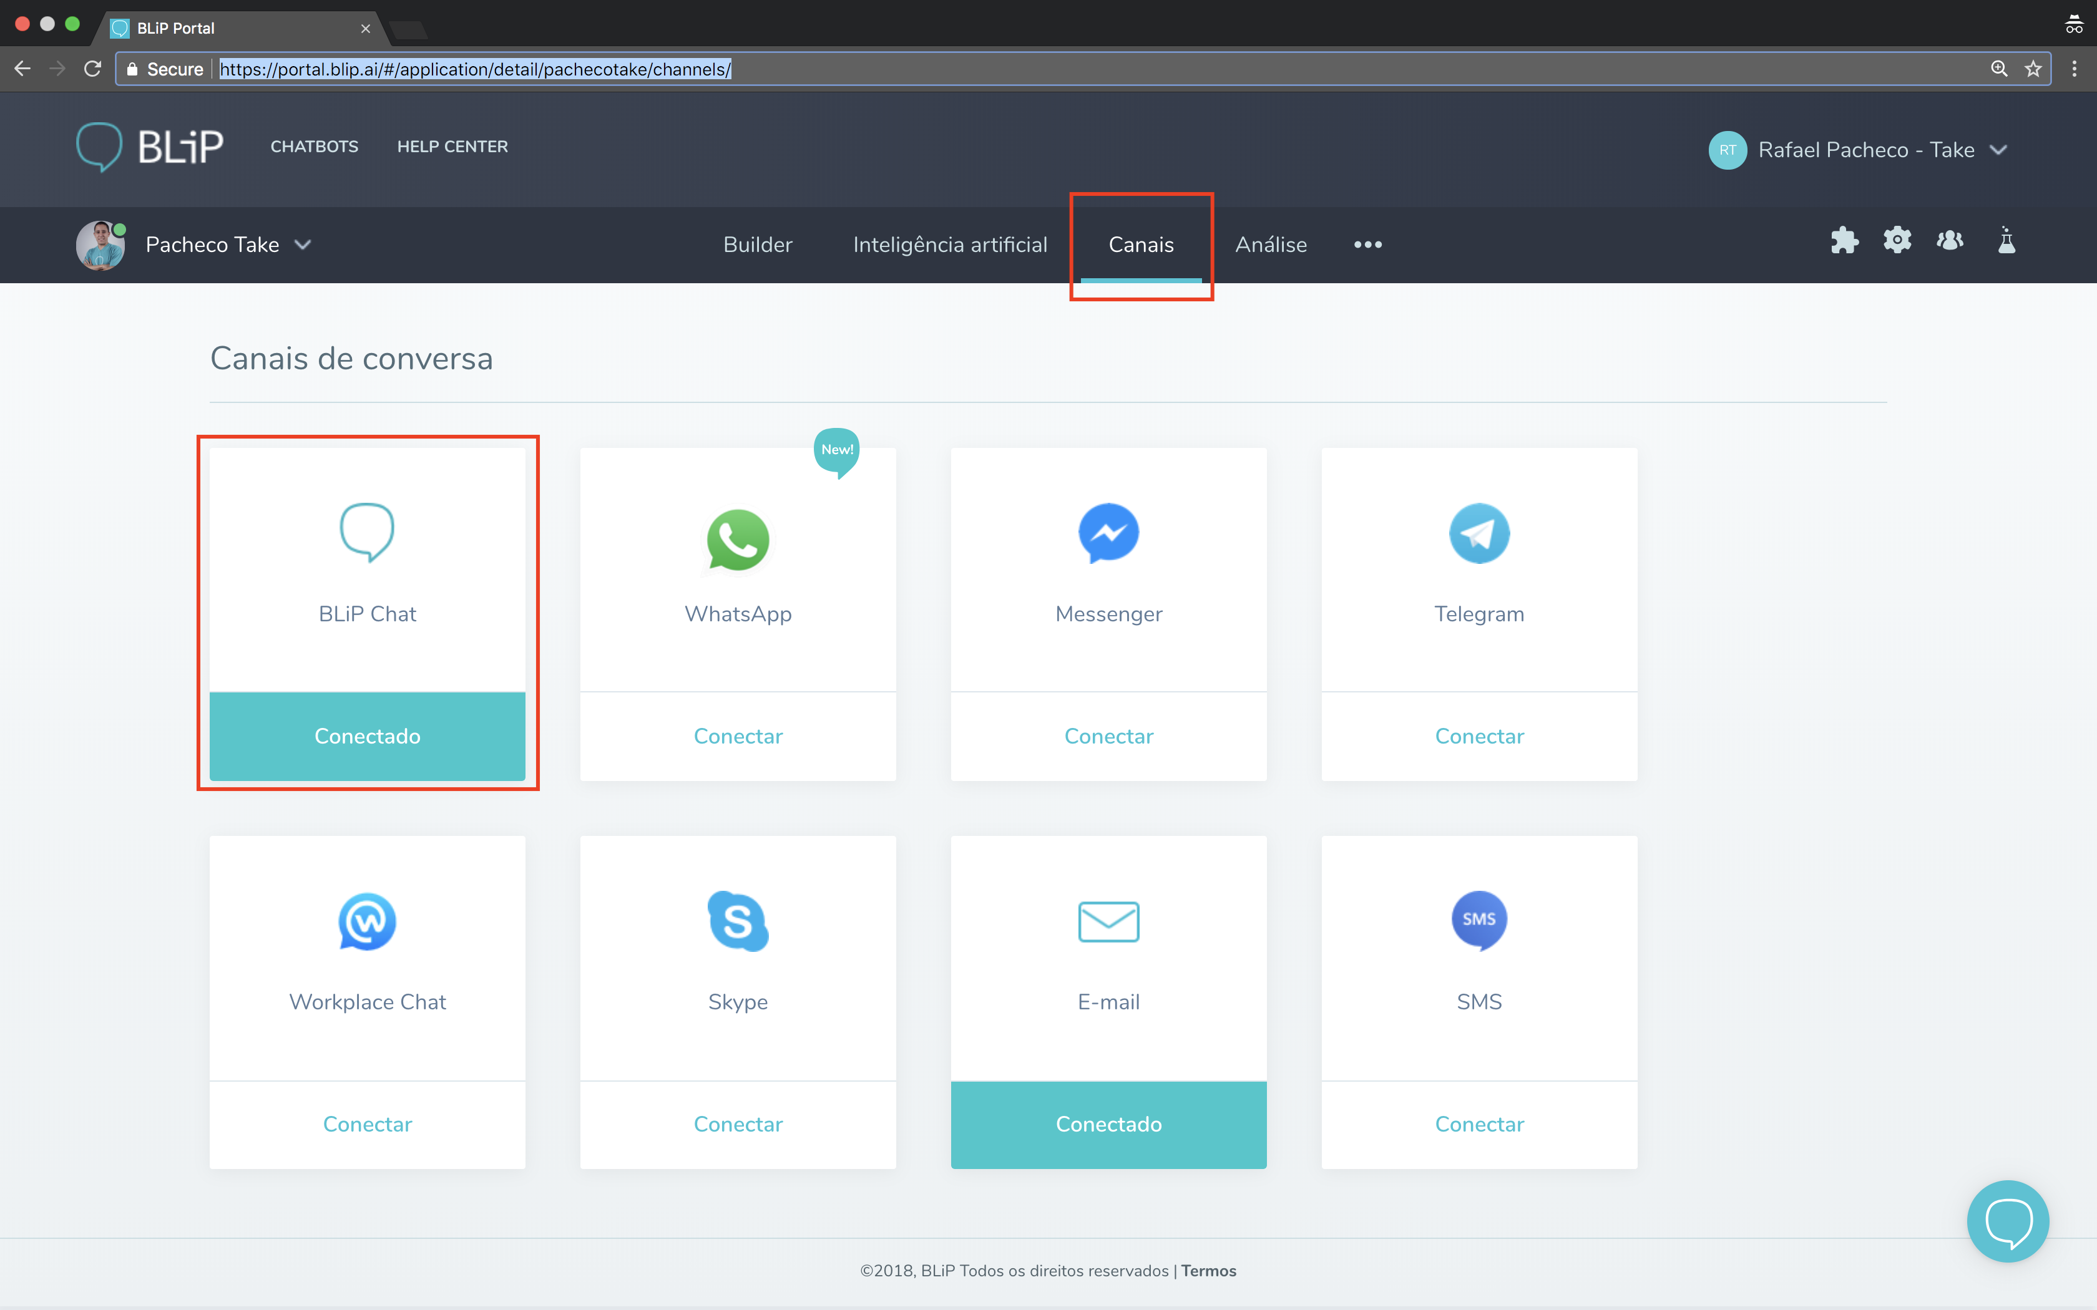The height and width of the screenshot is (1310, 2097).
Task: Click the RT user avatar
Action: point(1727,150)
